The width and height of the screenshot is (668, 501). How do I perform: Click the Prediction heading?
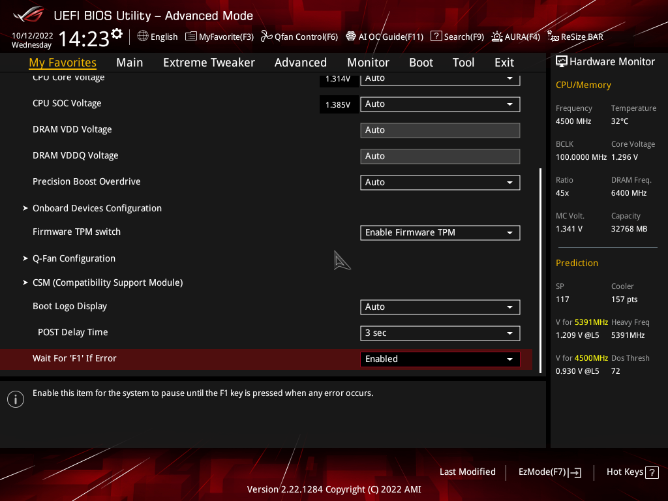coord(577,264)
